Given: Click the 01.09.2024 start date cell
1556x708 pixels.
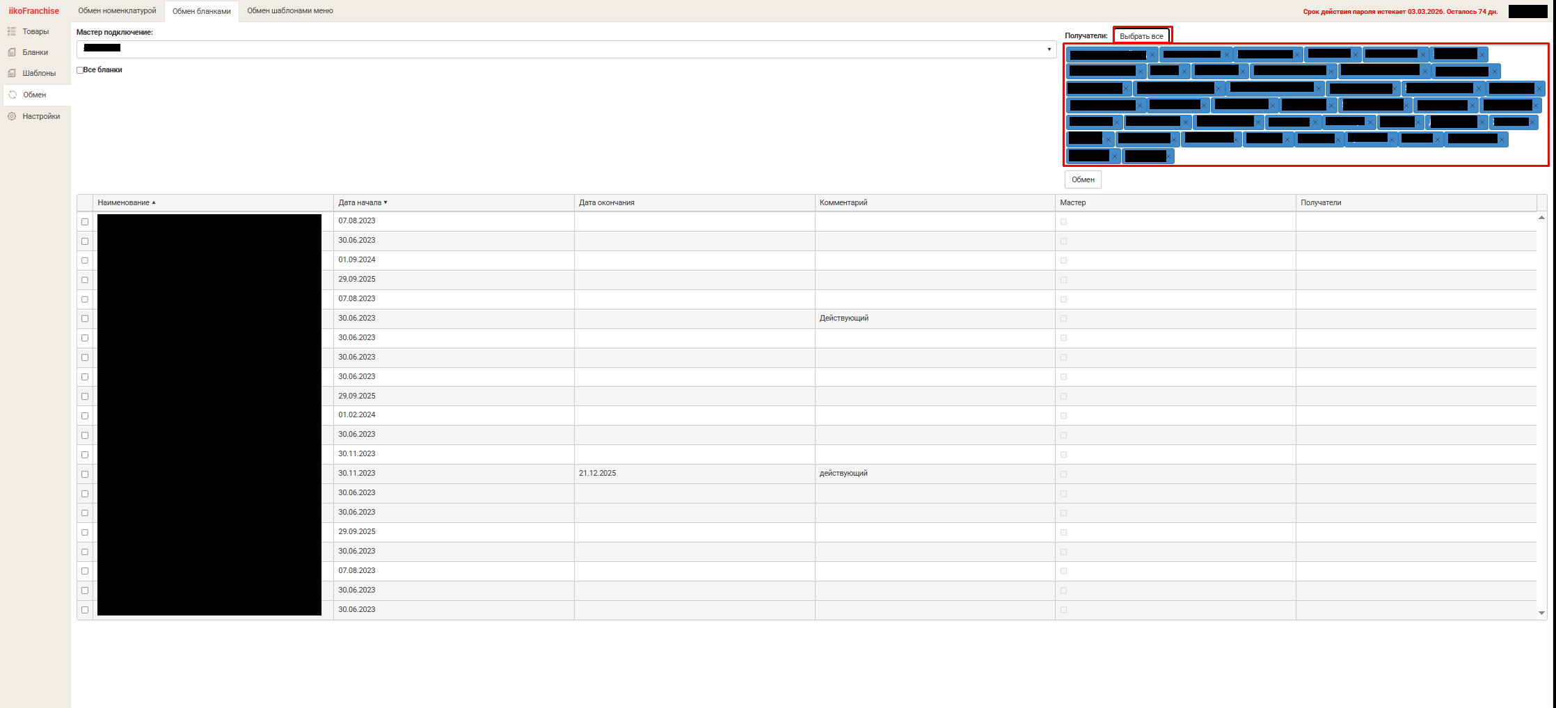Looking at the screenshot, I should [x=454, y=260].
